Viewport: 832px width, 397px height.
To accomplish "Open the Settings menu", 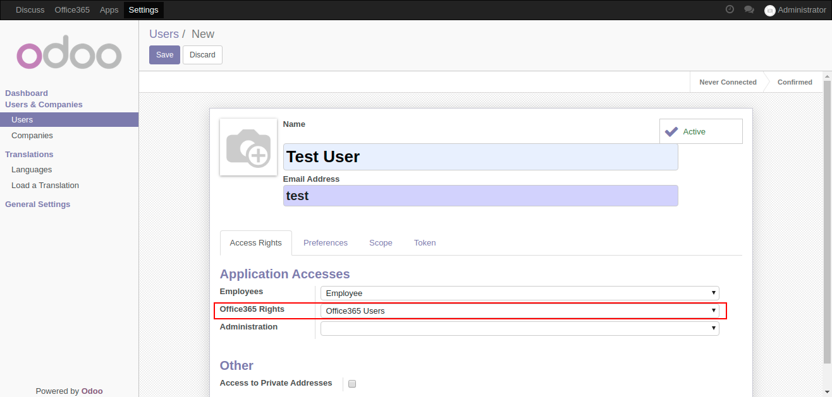I will [144, 9].
